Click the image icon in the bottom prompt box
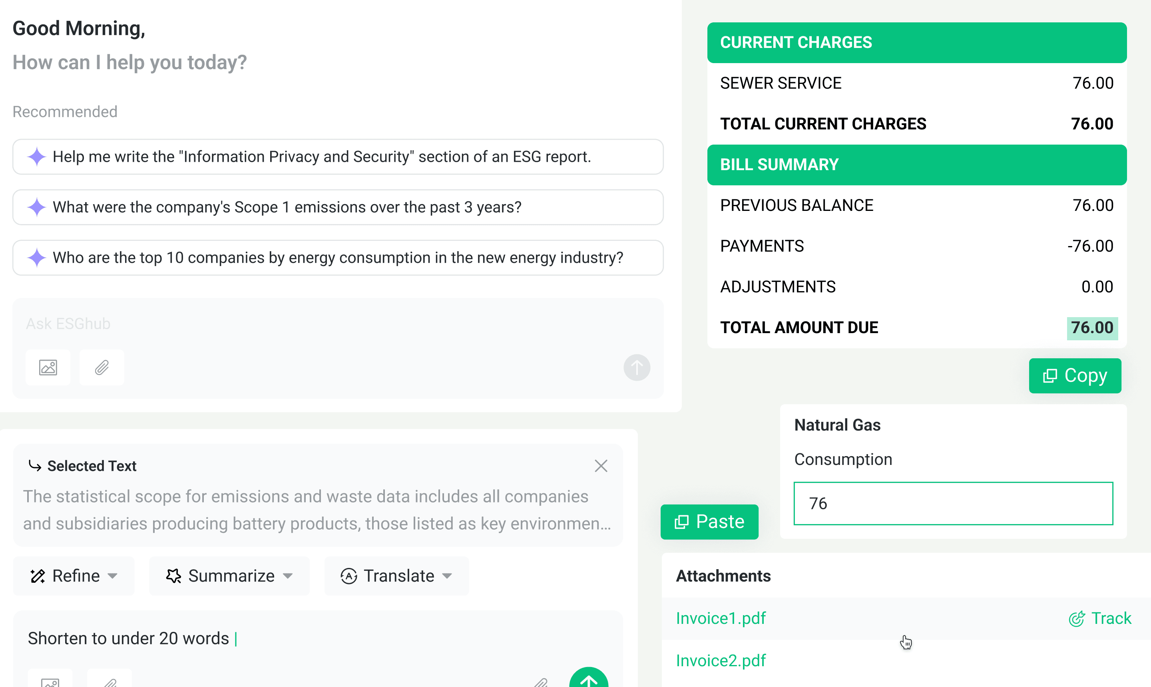Viewport: 1151px width, 687px height. pyautogui.click(x=50, y=681)
